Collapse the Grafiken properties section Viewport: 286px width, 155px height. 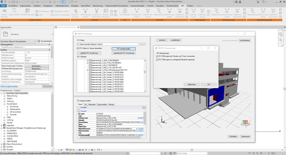[49, 50]
